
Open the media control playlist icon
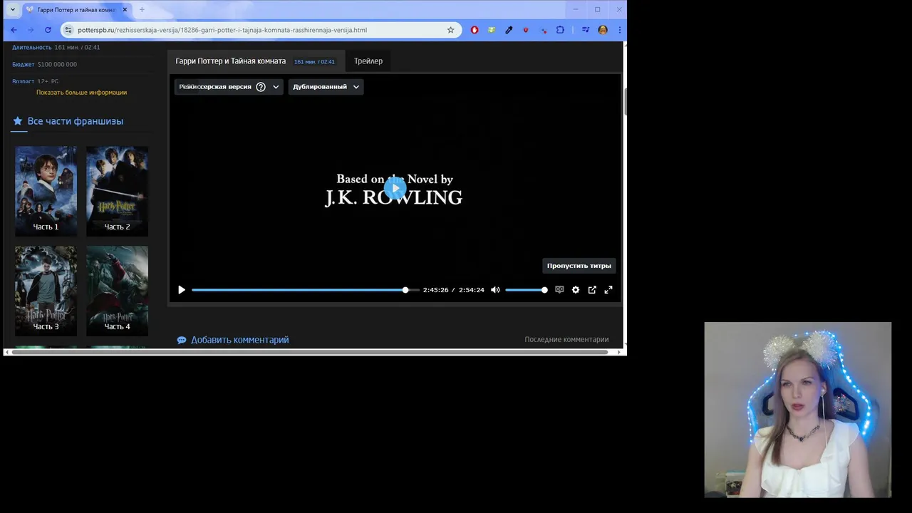(x=586, y=30)
